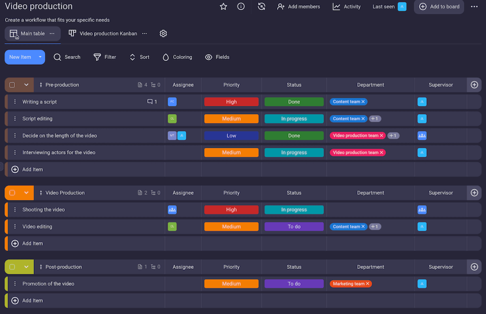Click the star icon to favorite the board
This screenshot has height=314, width=486.
tap(223, 6)
